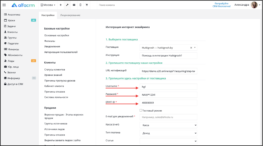
Task: Expand the Статья dropdown
Action: (168, 141)
